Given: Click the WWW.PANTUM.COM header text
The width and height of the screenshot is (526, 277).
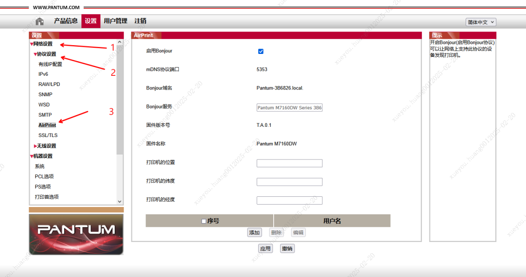Looking at the screenshot, I should pos(56,7).
